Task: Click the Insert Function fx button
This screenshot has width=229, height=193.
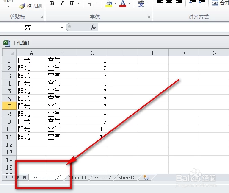Action: (x=93, y=27)
